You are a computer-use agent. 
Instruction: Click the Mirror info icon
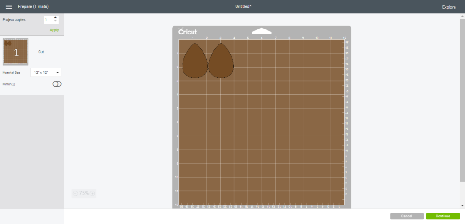pos(13,84)
